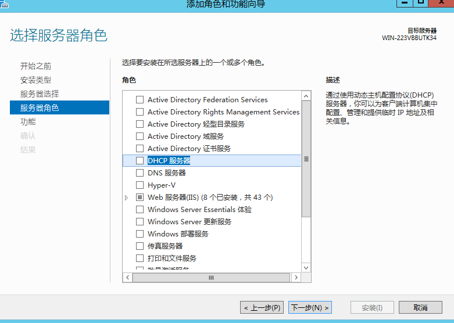The width and height of the screenshot is (454, 323).
Task: Enable the DHCP 服务器 checkbox
Action: [x=140, y=160]
